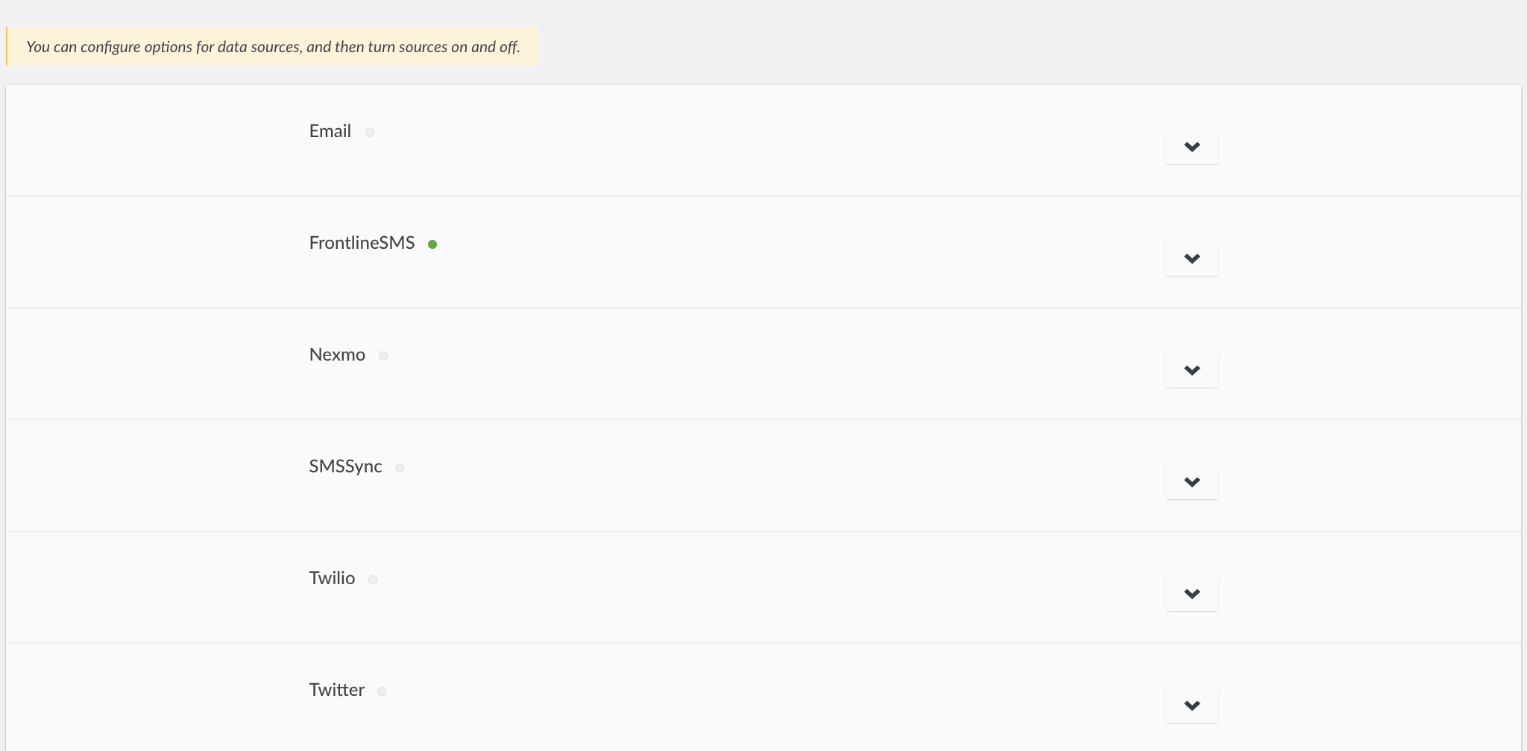Expand the SMSSync settings chevron
Image resolution: width=1527 pixels, height=751 pixels.
pyautogui.click(x=1191, y=482)
